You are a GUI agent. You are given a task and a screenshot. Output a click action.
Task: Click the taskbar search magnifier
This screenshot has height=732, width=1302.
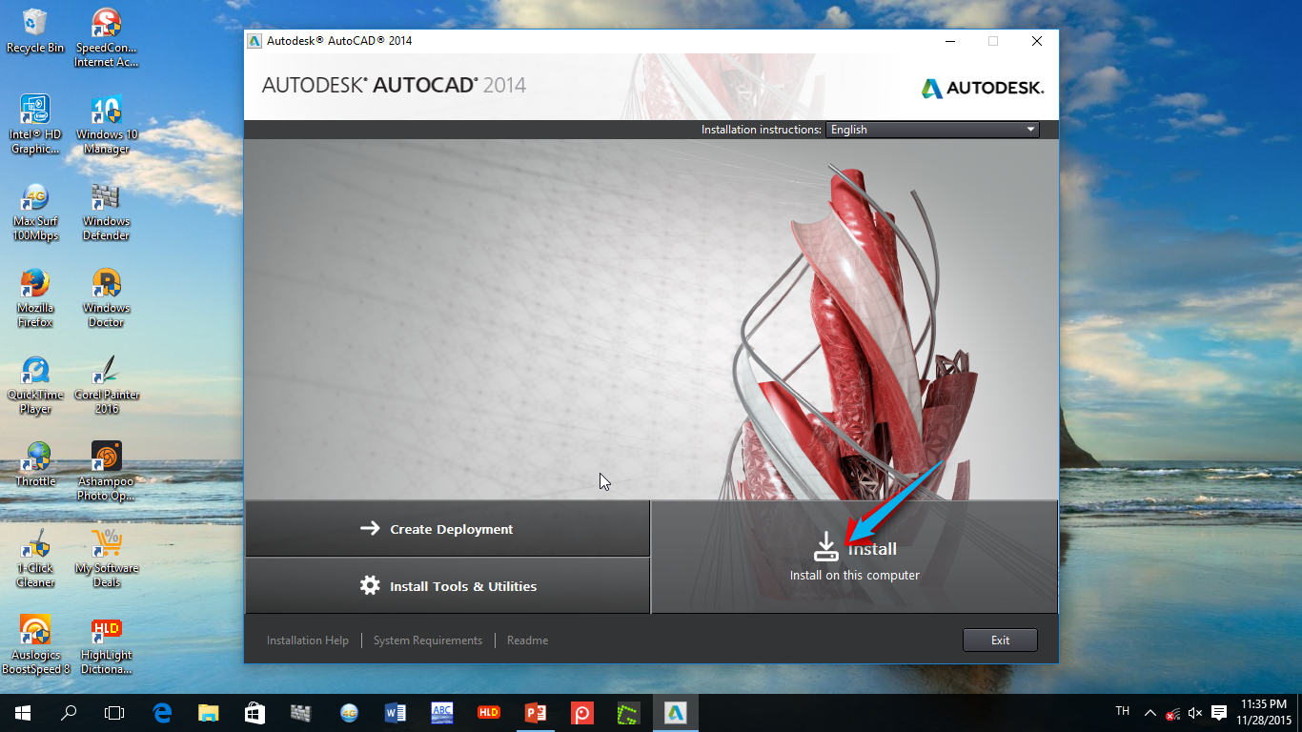coord(69,713)
